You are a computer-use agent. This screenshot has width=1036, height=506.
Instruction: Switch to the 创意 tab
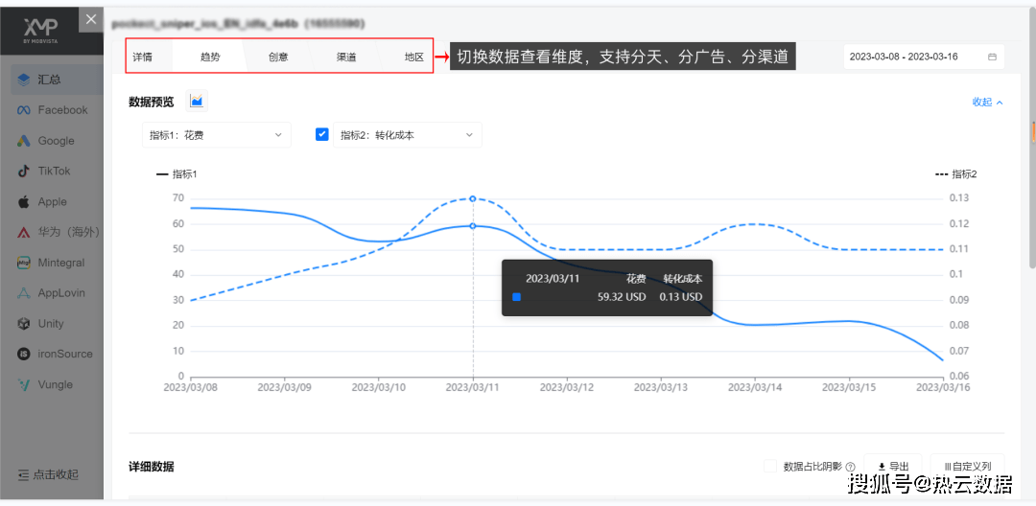click(278, 57)
